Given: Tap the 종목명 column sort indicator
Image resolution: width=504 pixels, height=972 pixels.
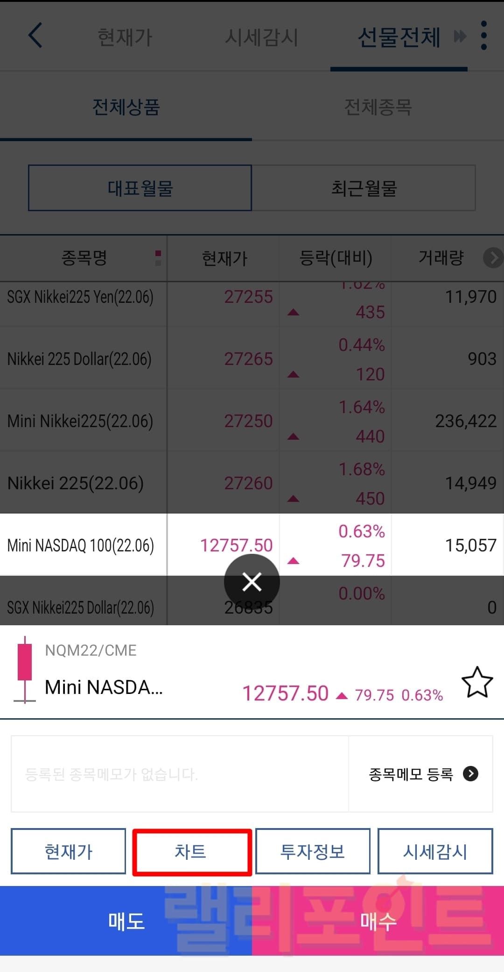Looking at the screenshot, I should [x=158, y=257].
